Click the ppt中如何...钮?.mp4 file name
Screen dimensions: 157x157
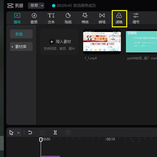[x=142, y=58]
